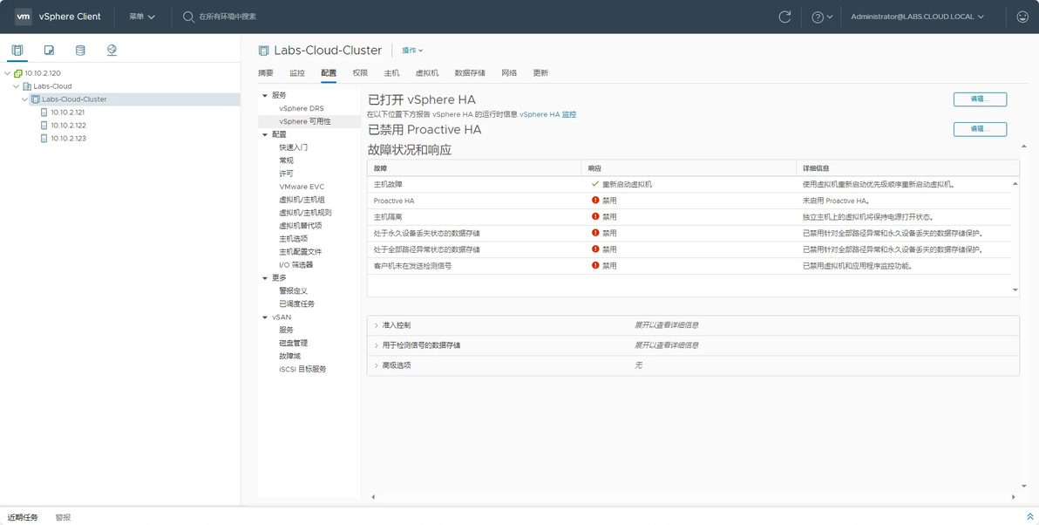Open 警报 bottom panel tab
The image size is (1039, 525).
(x=63, y=517)
